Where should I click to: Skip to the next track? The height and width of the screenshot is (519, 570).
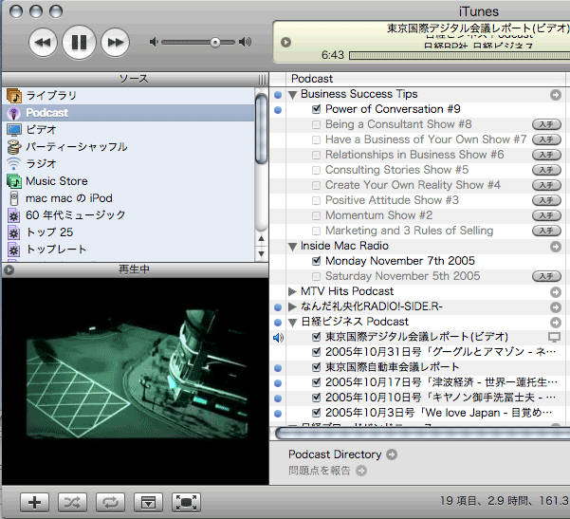(x=115, y=42)
